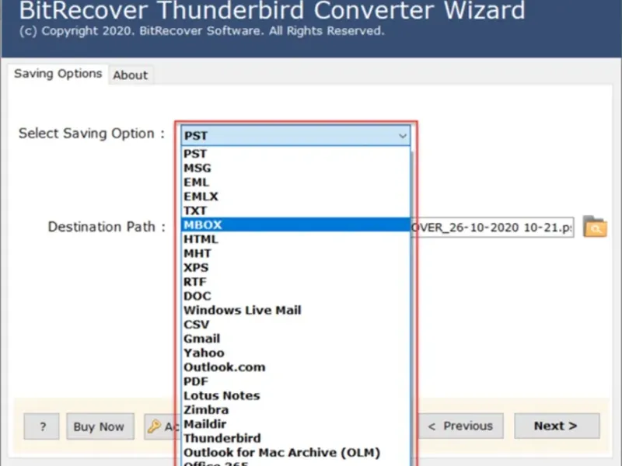This screenshot has width=622, height=466.
Task: Pick CSV from the list
Action: [295, 325]
